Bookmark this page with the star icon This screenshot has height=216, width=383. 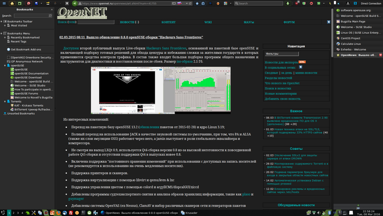(x=197, y=3)
